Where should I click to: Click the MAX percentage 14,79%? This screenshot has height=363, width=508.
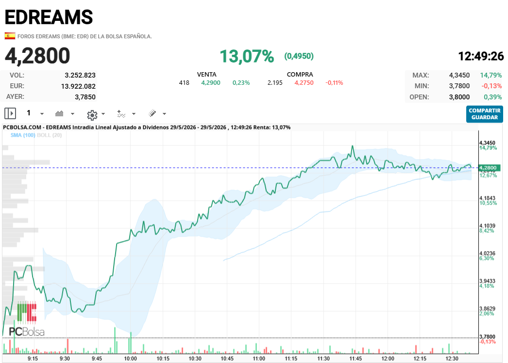[491, 75]
